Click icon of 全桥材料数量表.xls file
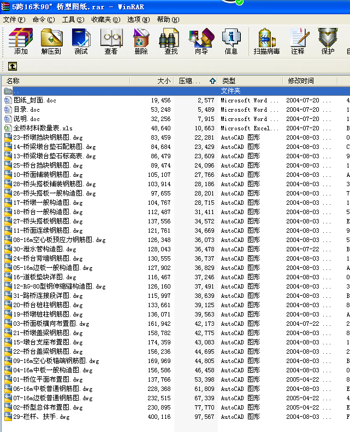 [8, 128]
